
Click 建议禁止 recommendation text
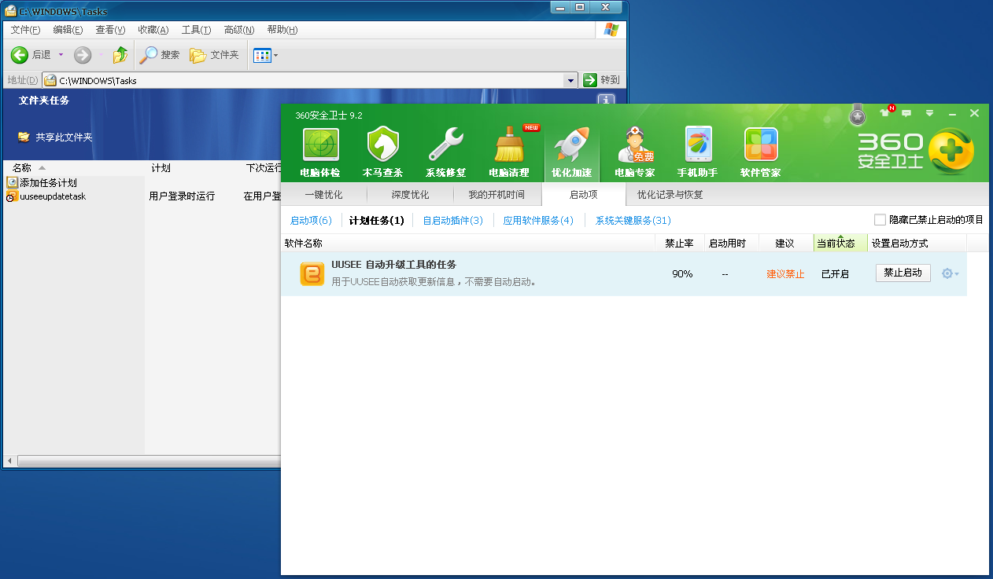785,274
